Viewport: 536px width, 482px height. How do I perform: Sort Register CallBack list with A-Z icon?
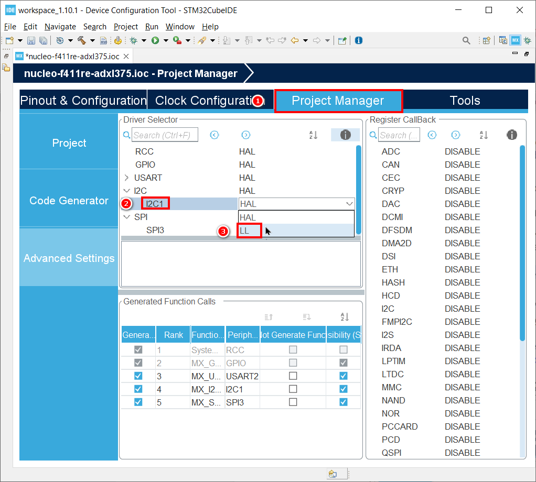tap(484, 135)
